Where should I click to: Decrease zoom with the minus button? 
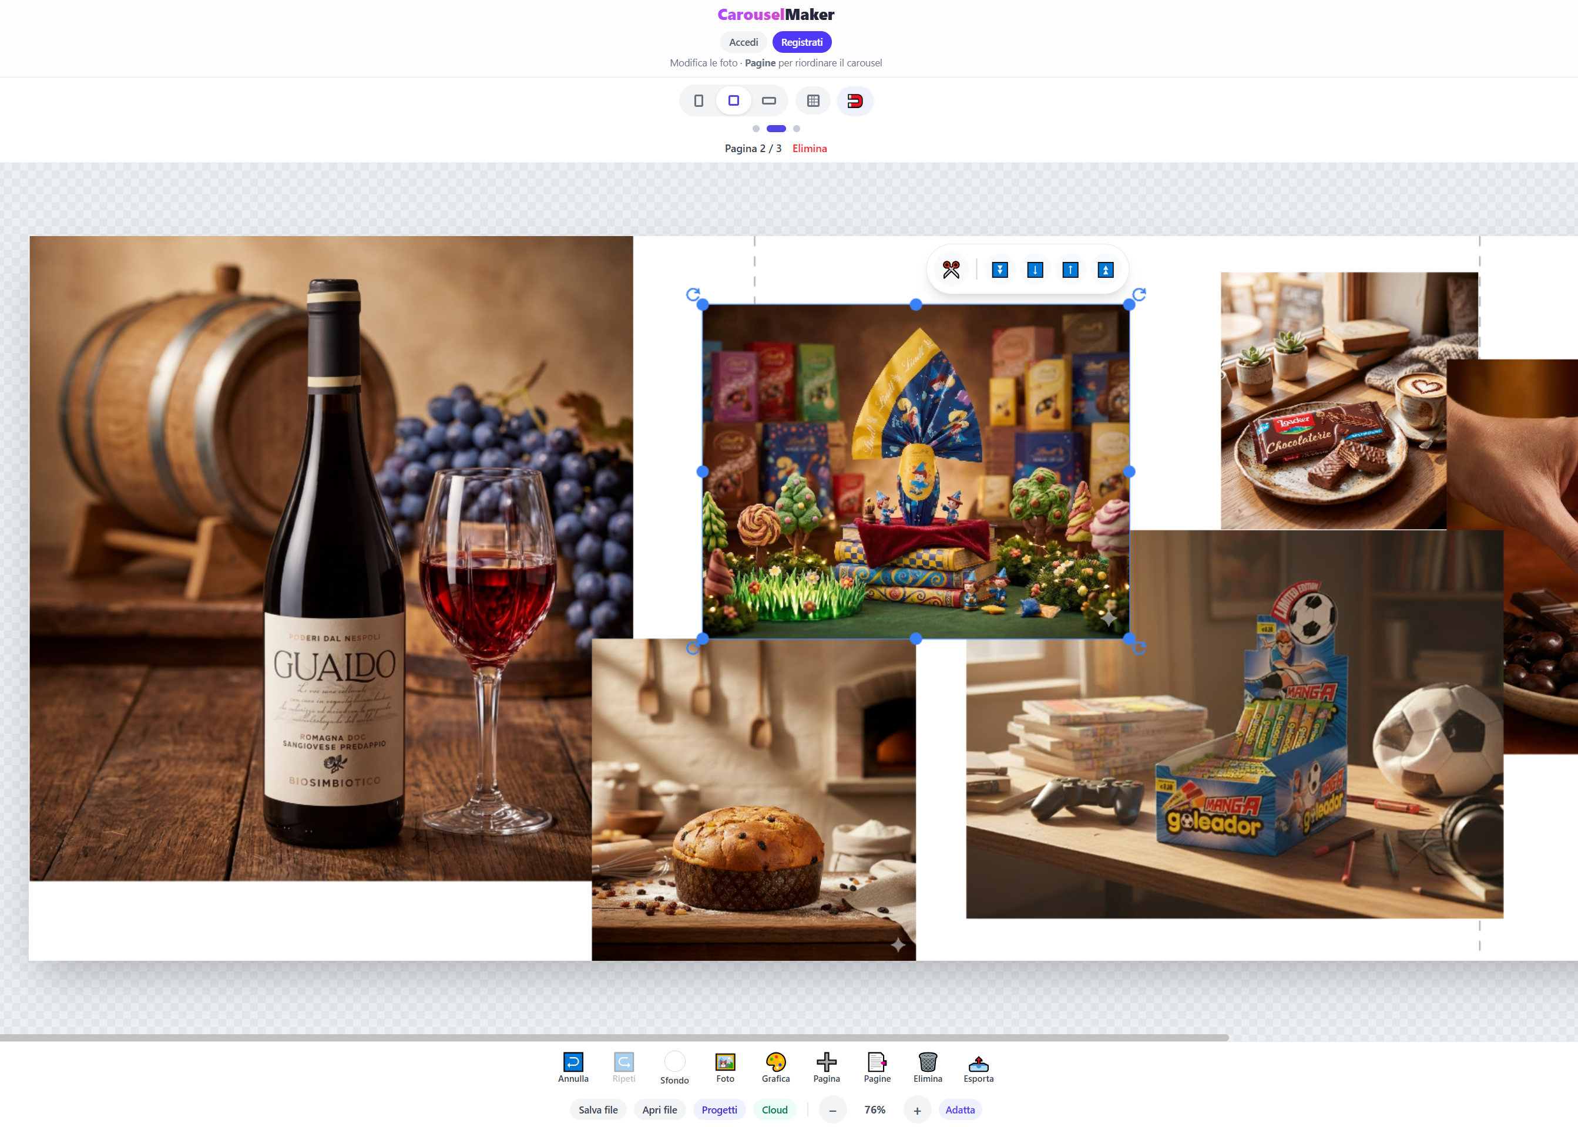(x=832, y=1111)
